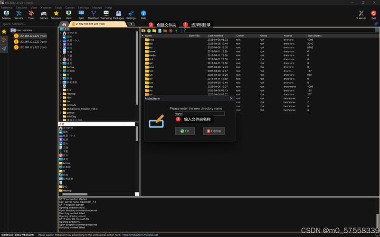380x237 pixels.
Task: Cancel the new directory dialog
Action: tap(214, 131)
